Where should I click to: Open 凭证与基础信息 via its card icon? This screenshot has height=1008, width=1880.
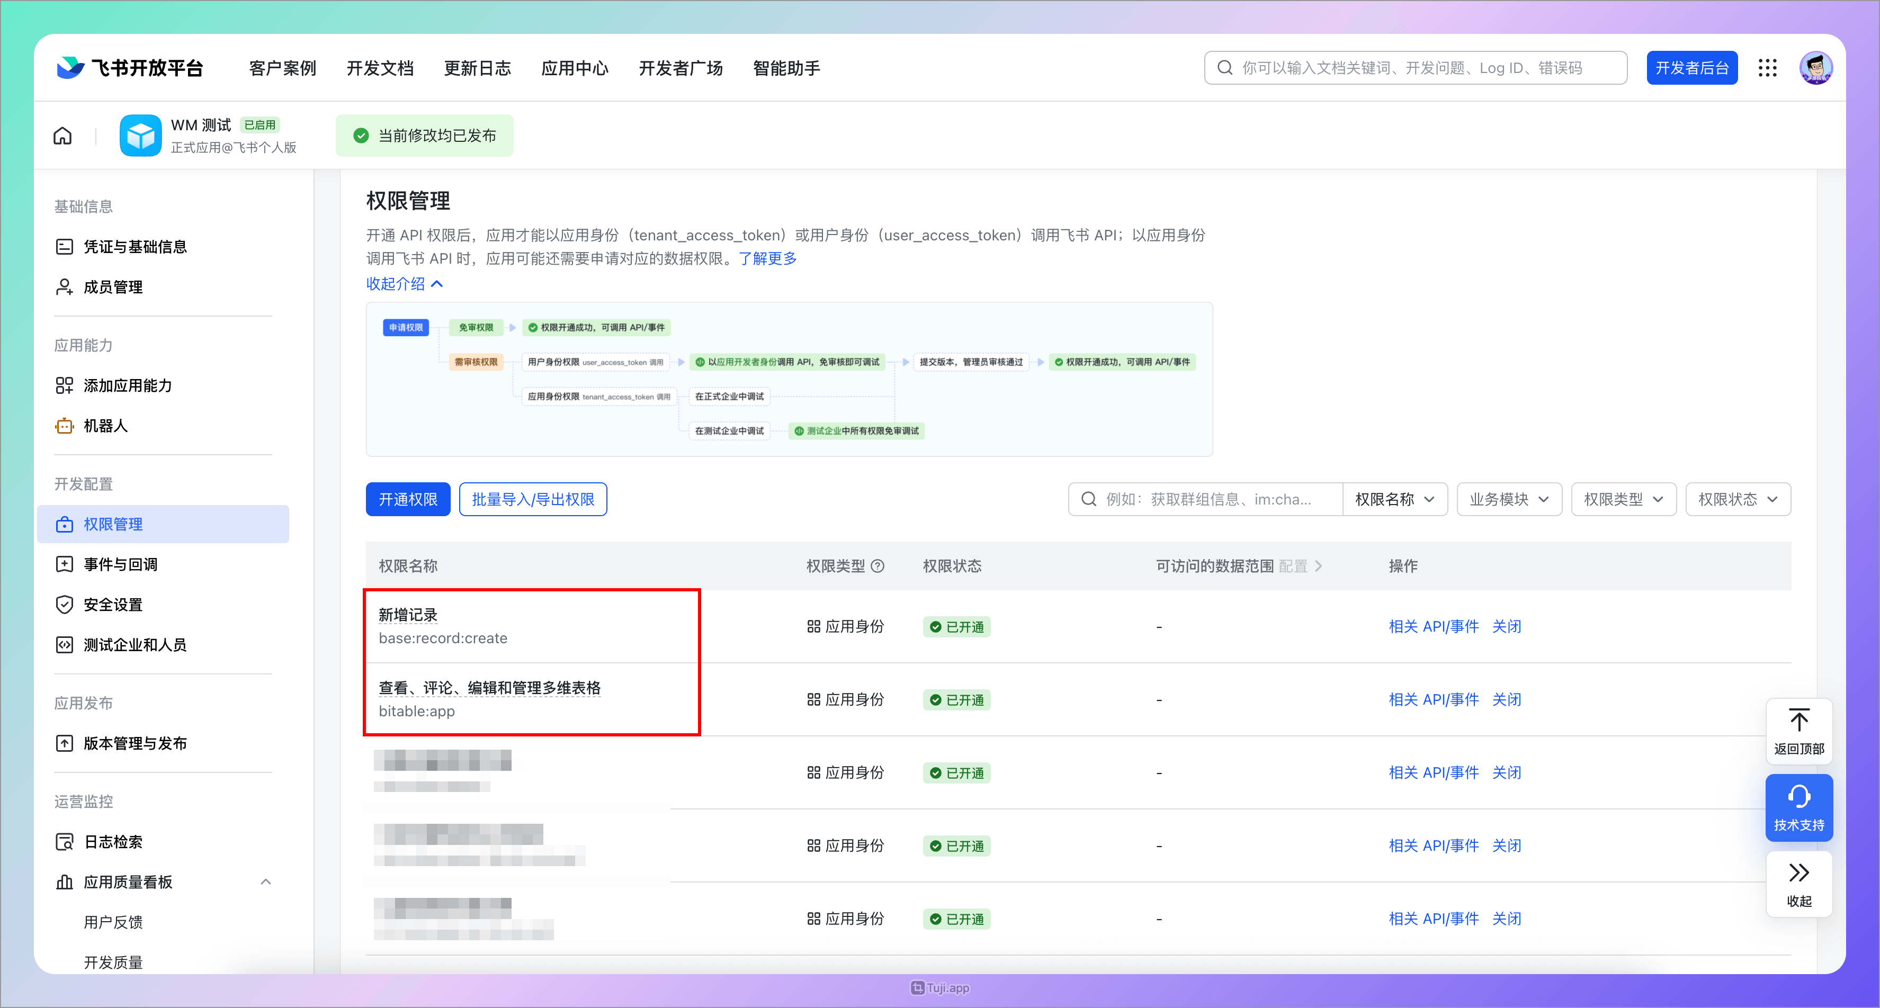64,247
